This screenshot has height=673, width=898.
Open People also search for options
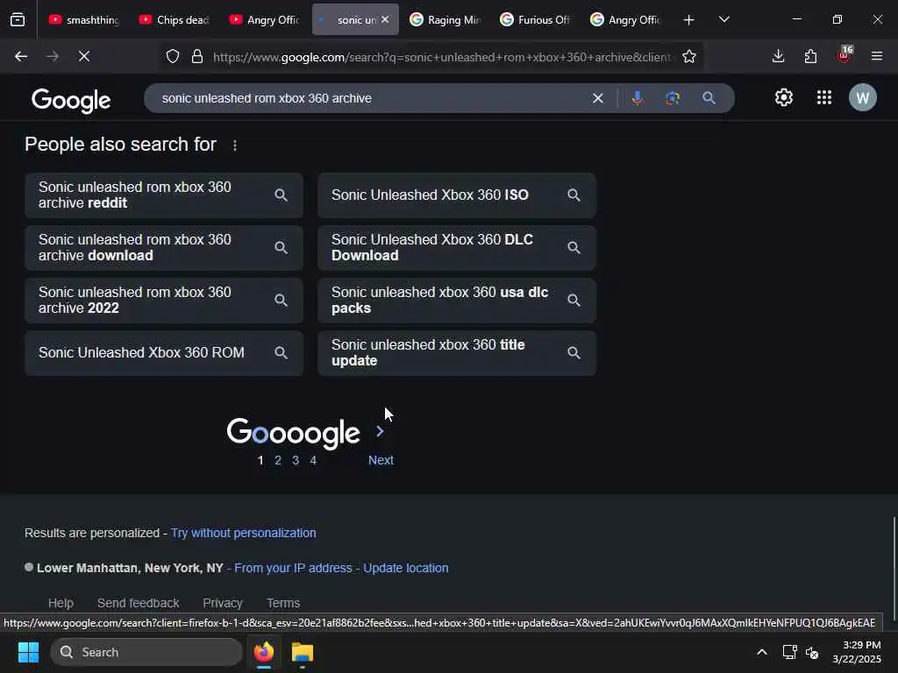click(x=235, y=145)
